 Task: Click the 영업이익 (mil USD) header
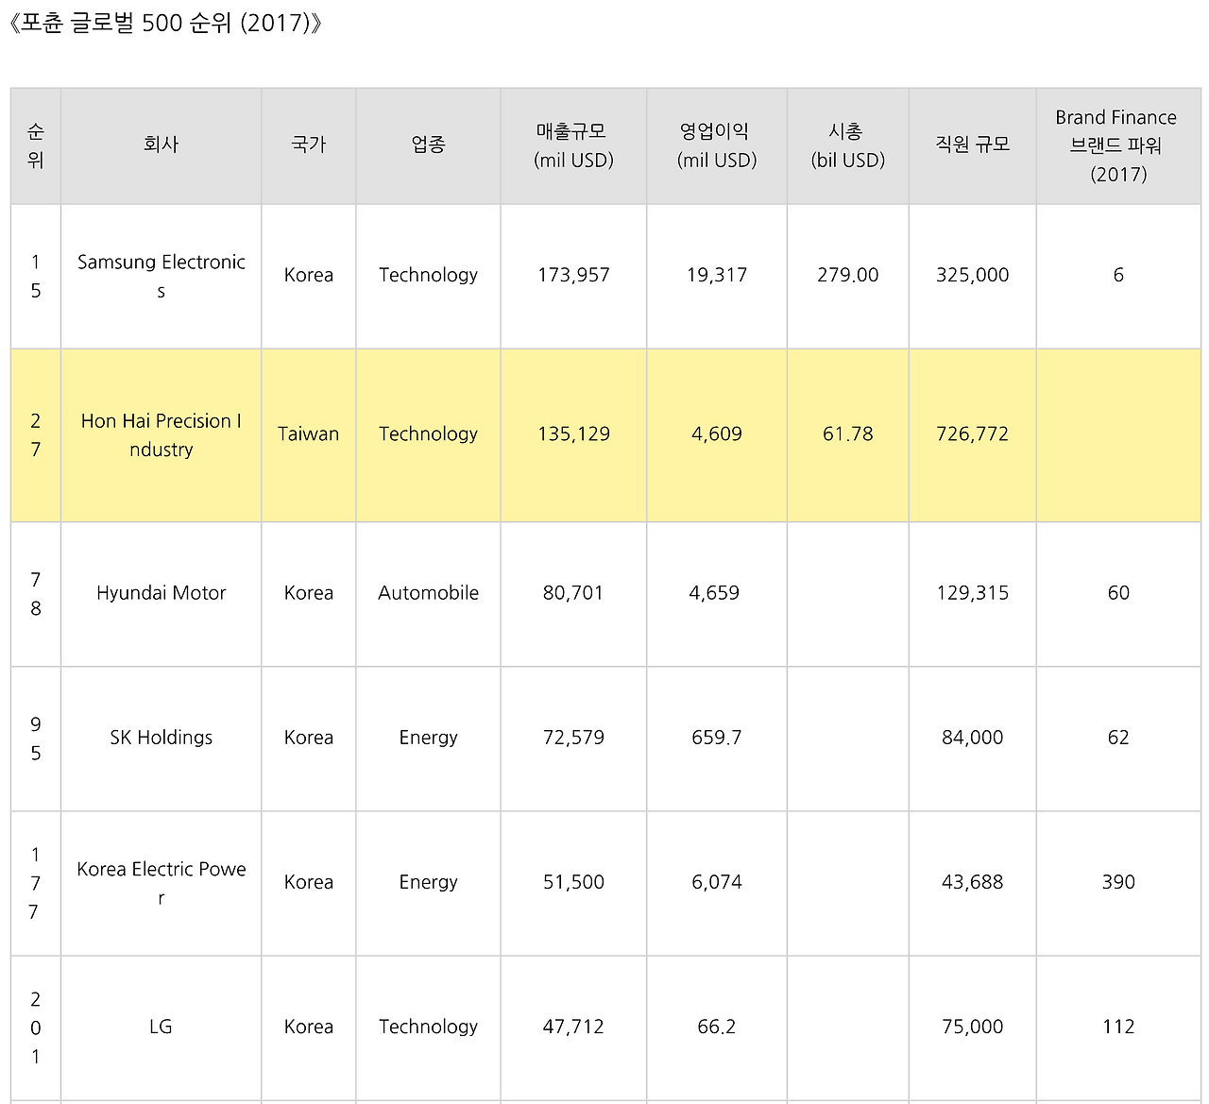point(717,146)
